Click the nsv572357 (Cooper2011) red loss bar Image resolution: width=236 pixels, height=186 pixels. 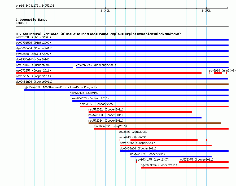(x=109, y=73)
